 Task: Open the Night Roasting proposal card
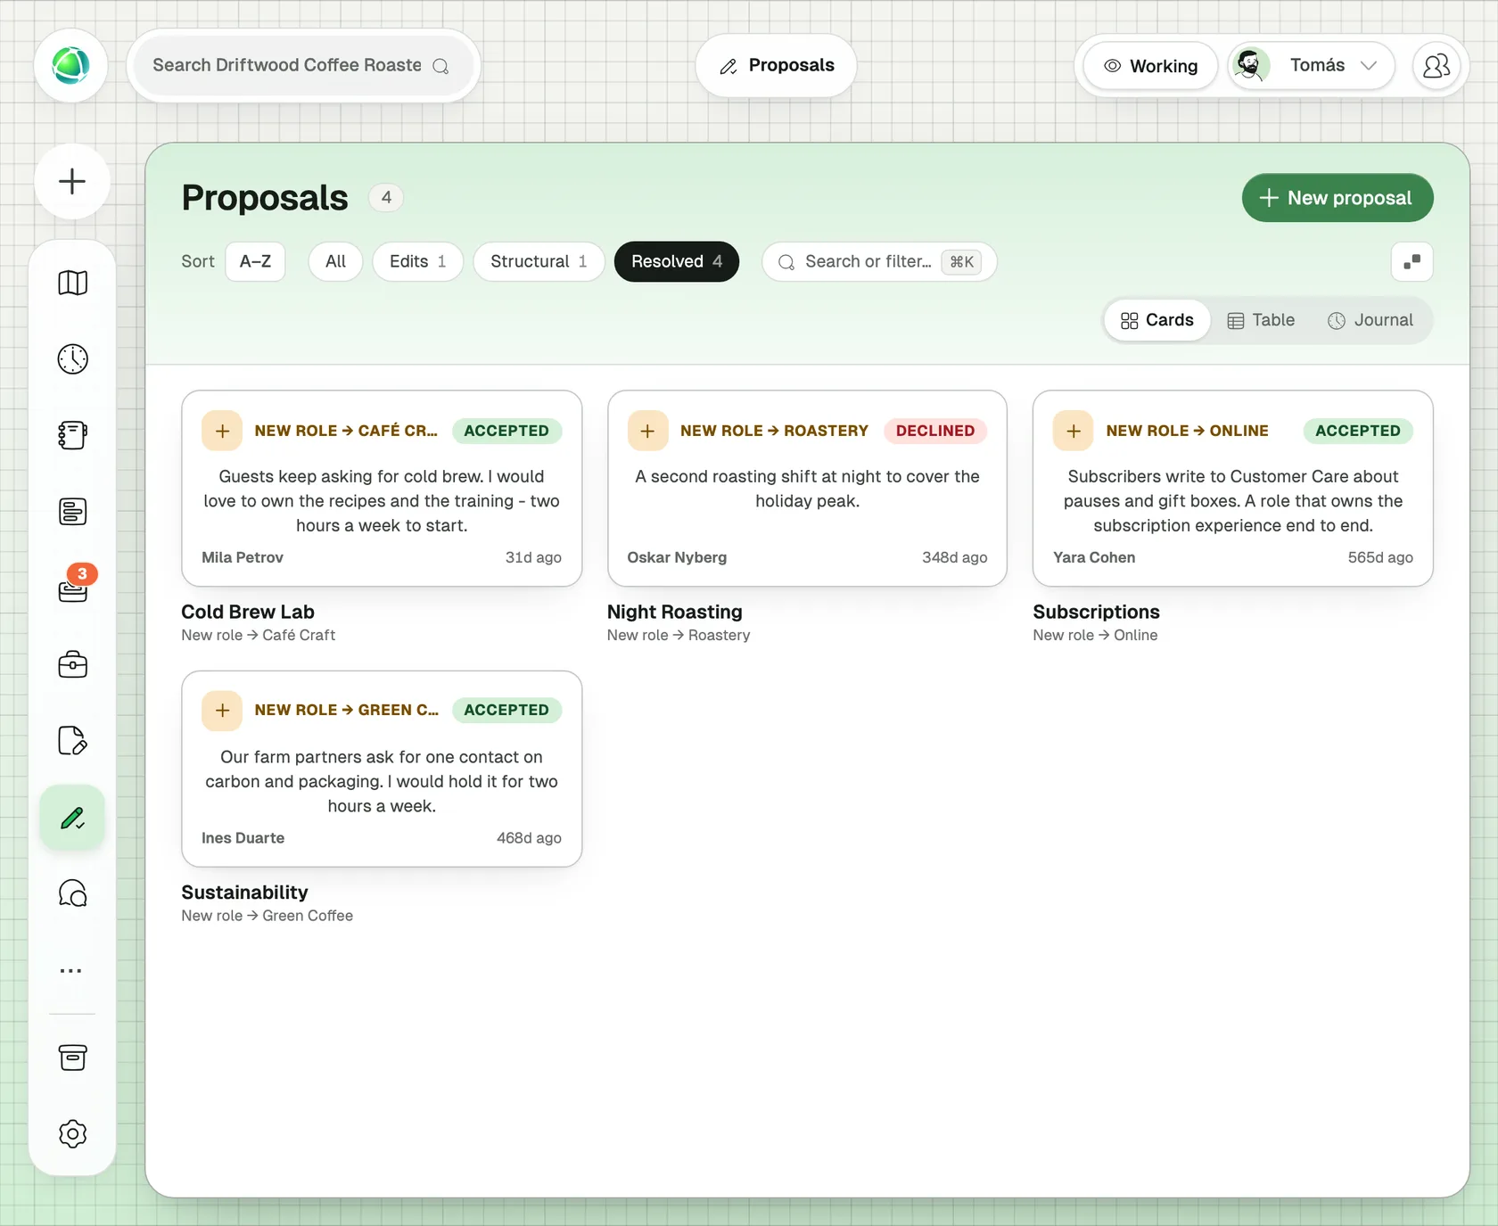[807, 489]
